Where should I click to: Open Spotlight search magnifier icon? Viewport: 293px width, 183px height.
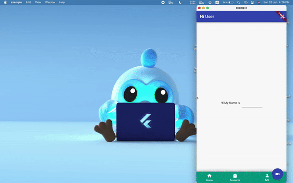click(x=238, y=2)
